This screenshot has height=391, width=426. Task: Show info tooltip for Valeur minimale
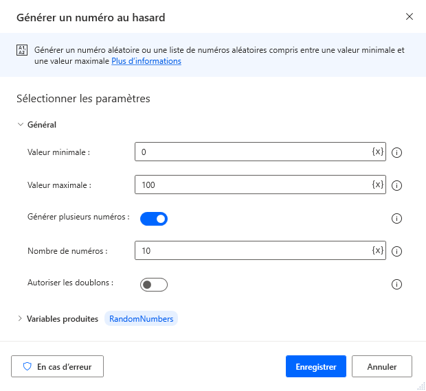396,153
